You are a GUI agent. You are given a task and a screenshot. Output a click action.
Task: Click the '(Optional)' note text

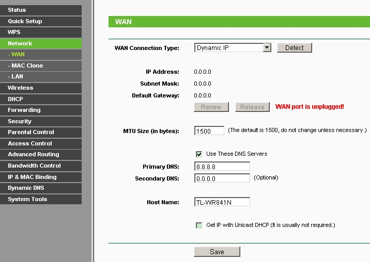pos(266,177)
